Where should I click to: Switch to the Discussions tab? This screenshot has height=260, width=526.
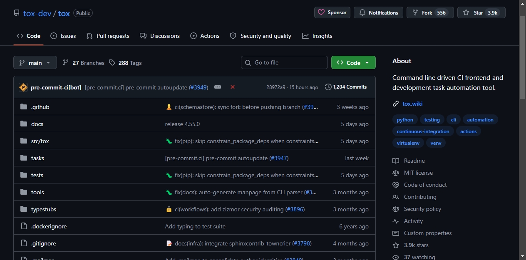point(160,36)
